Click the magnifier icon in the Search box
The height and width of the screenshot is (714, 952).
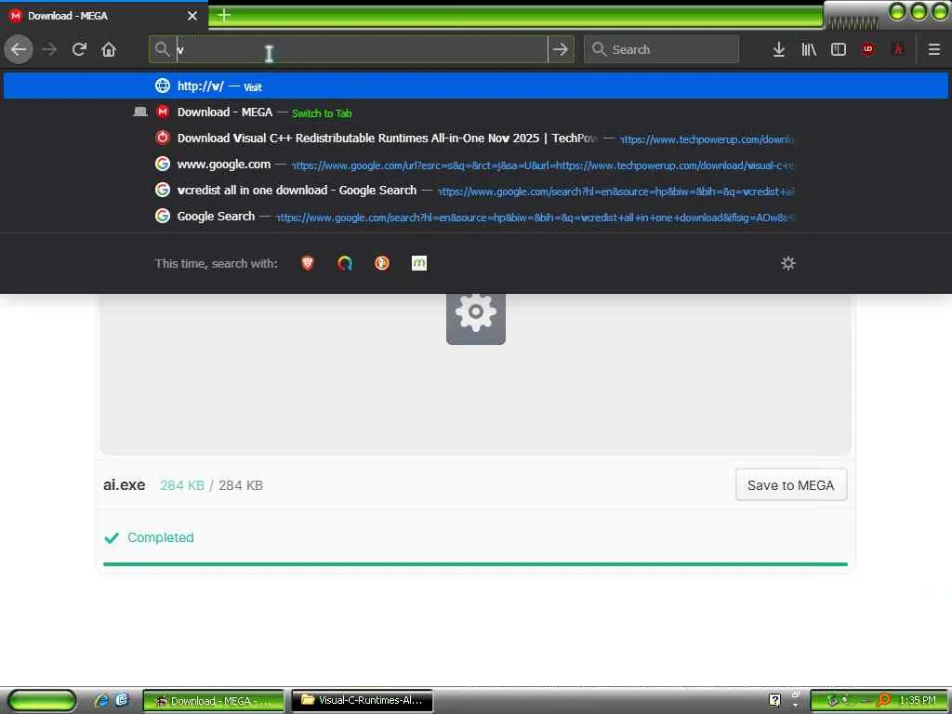(599, 49)
